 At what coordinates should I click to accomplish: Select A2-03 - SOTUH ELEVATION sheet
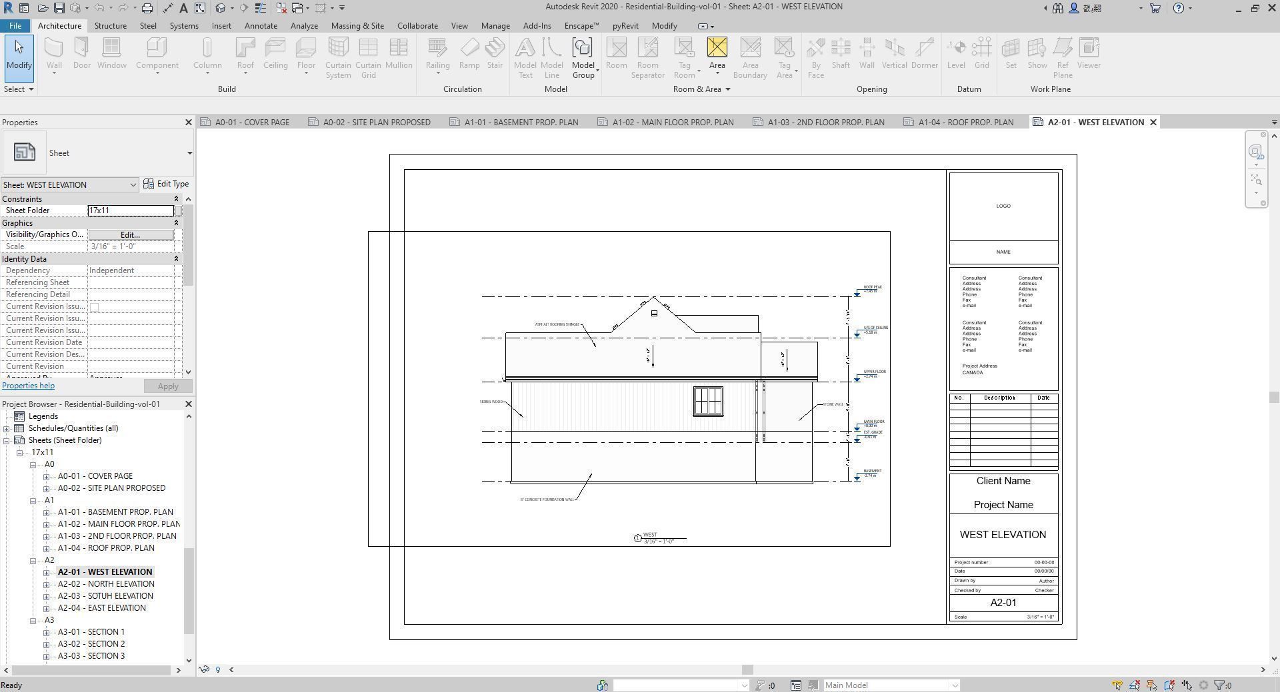105,597
